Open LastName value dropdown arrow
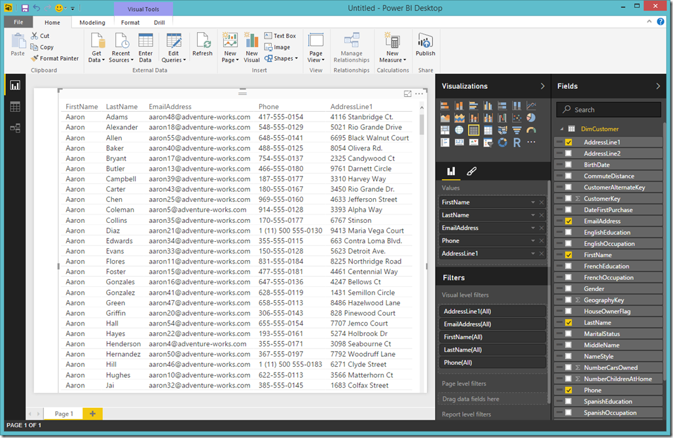 point(533,215)
